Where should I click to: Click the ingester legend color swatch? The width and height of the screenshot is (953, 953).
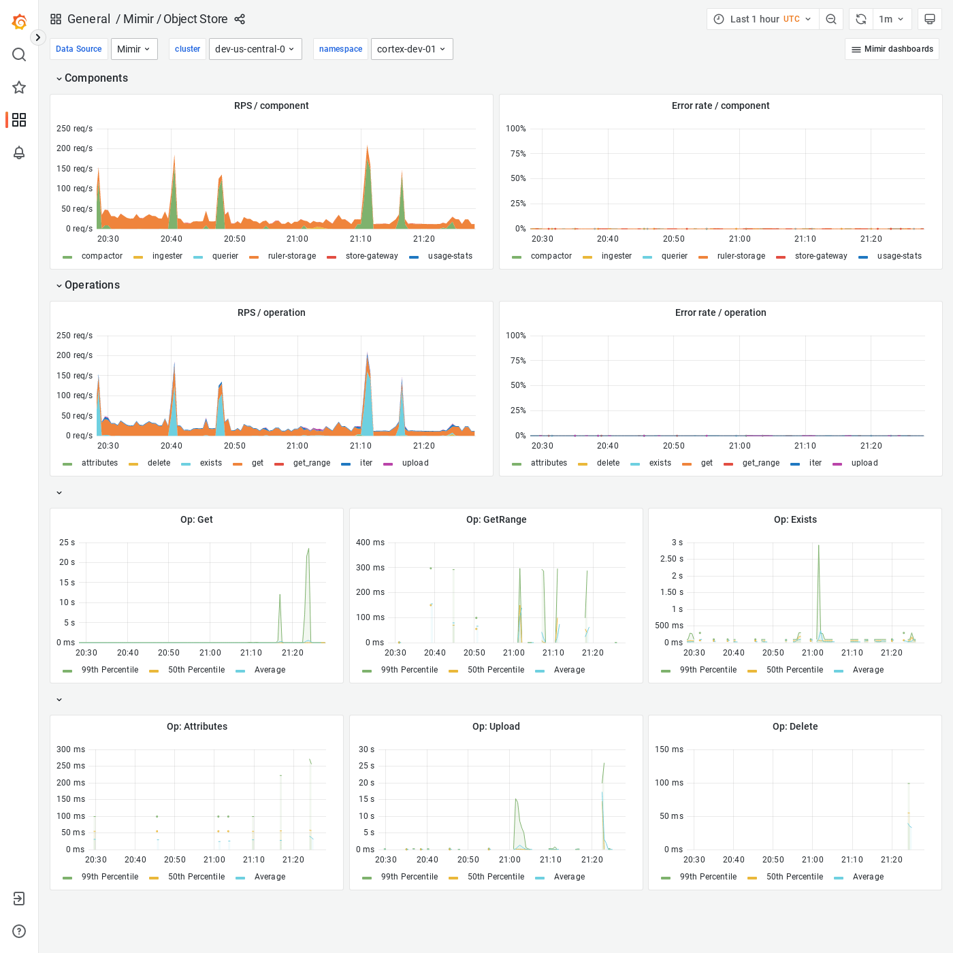(x=138, y=256)
